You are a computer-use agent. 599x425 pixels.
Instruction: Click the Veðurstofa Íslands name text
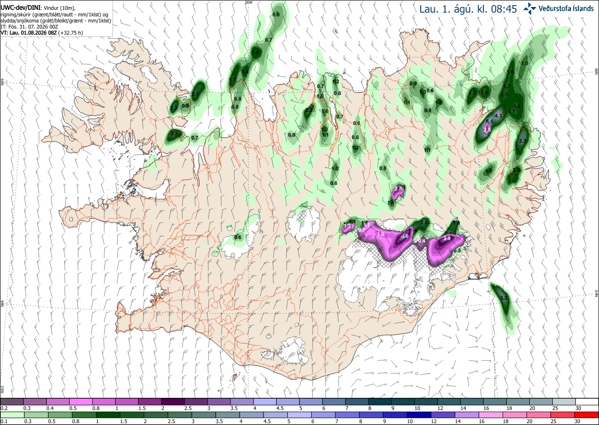point(566,8)
